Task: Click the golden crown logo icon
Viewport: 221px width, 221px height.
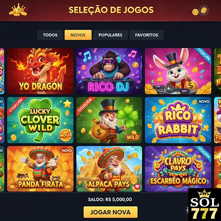Action: point(18,10)
